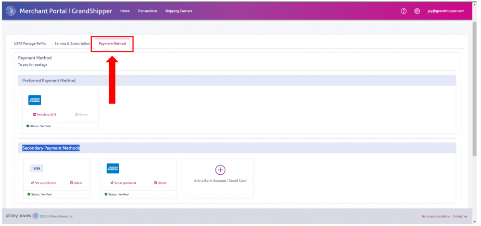This screenshot has width=481, height=226.
Task: Open the help question mark icon
Action: tap(404, 11)
